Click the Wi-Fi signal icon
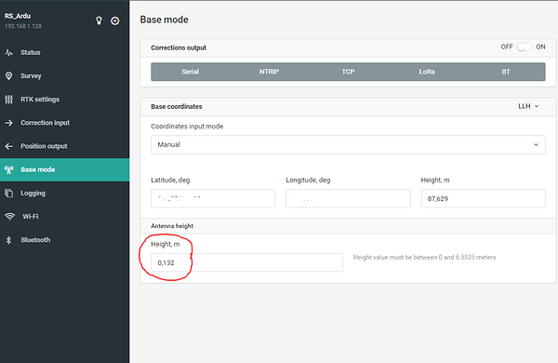Viewport: 558px width, 363px height. [9, 217]
